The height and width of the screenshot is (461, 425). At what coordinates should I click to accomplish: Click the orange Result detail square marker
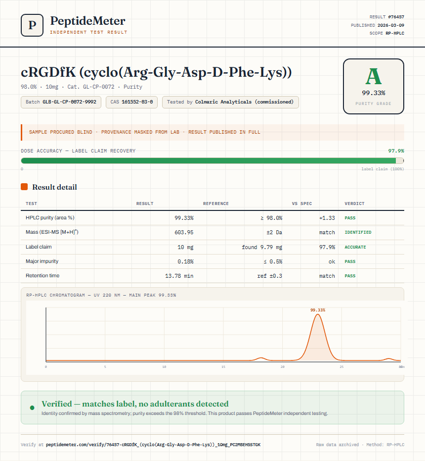pyautogui.click(x=24, y=187)
